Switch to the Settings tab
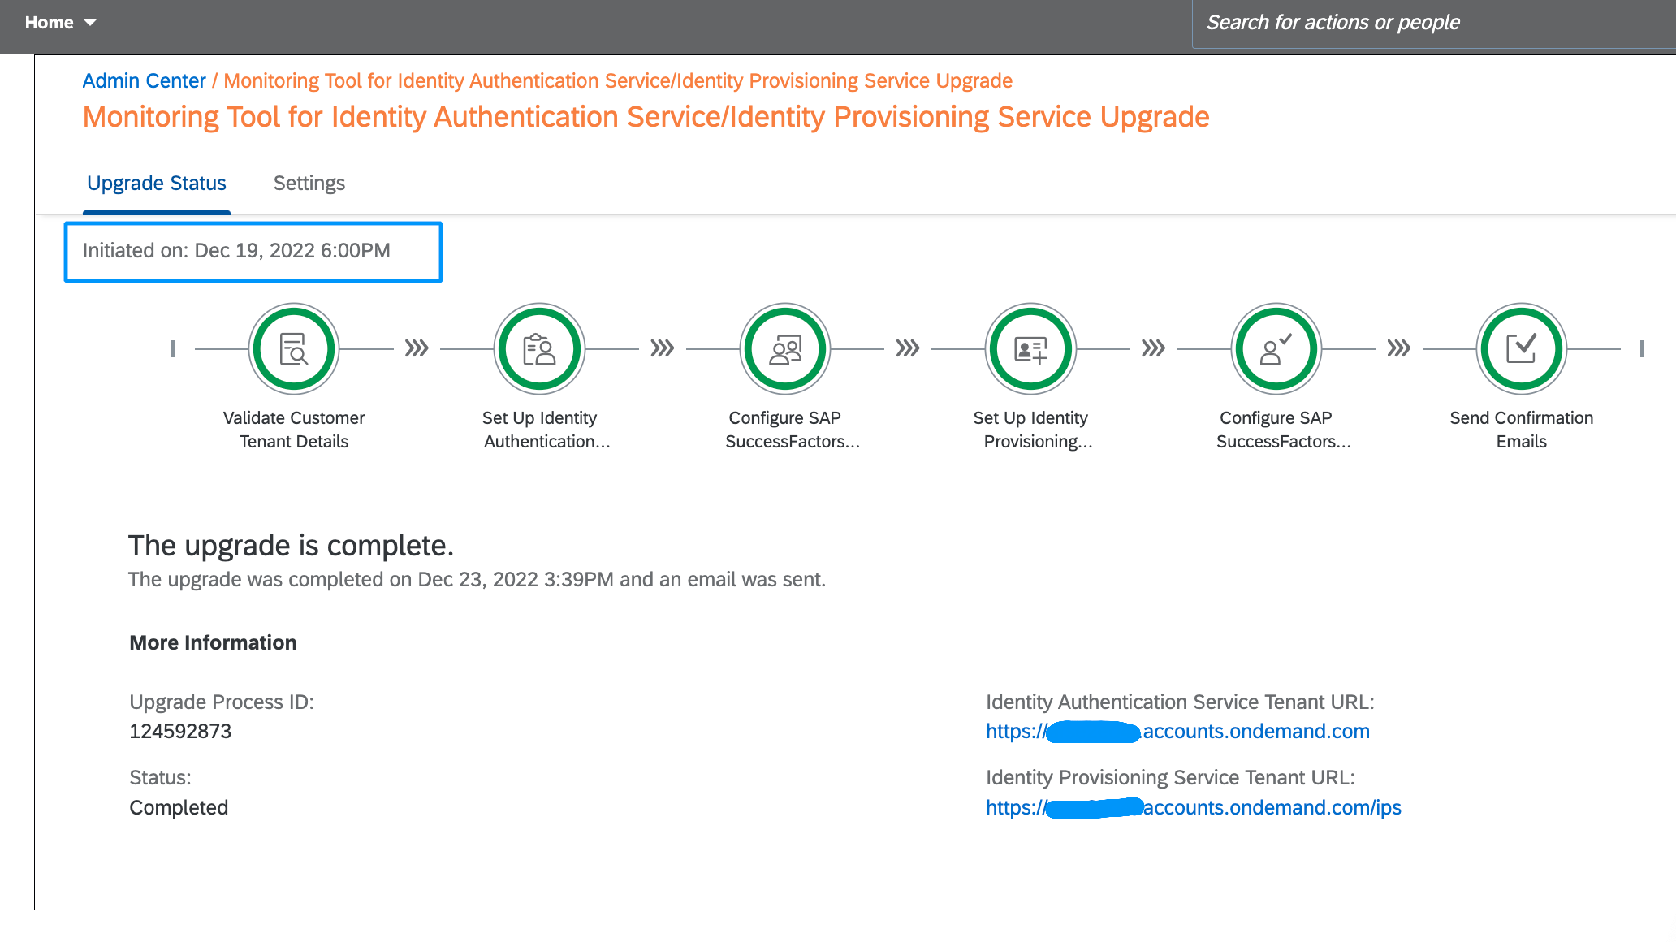The width and height of the screenshot is (1676, 942). click(309, 184)
